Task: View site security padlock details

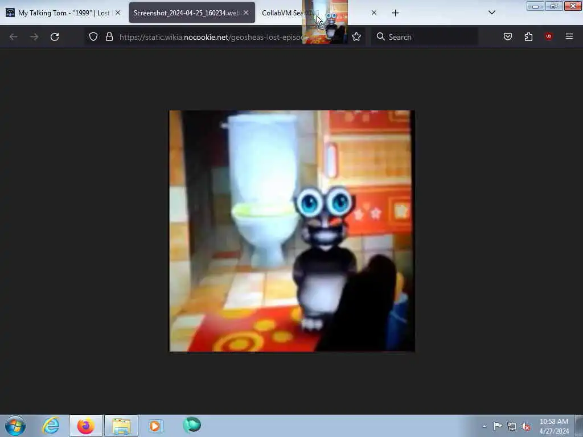Action: click(109, 36)
